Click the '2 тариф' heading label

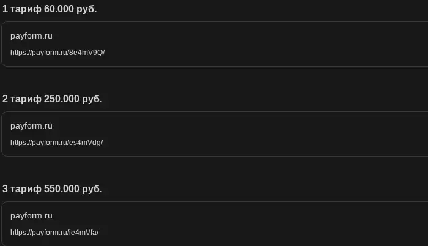coord(22,99)
